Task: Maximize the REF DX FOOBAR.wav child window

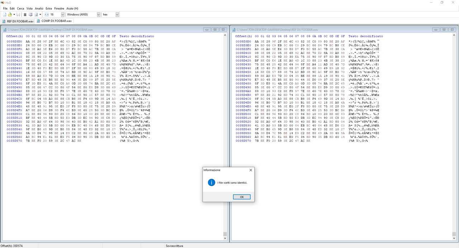Action: (x=444, y=29)
